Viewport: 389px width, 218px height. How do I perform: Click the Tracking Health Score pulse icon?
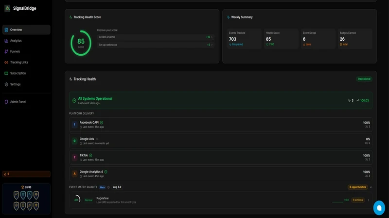(71, 17)
